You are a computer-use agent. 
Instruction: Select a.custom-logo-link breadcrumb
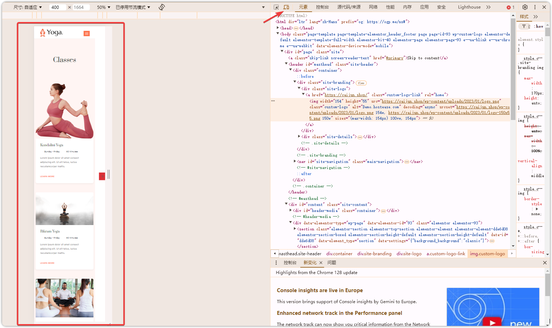point(446,254)
